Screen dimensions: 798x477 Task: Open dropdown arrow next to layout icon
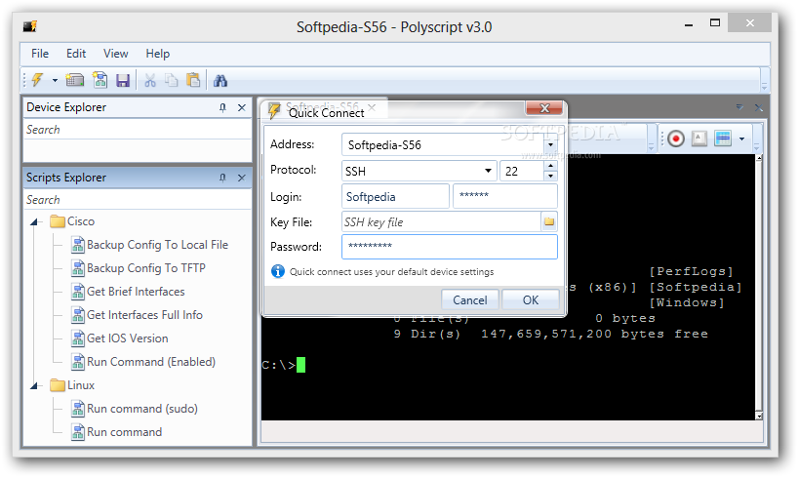pos(742,139)
